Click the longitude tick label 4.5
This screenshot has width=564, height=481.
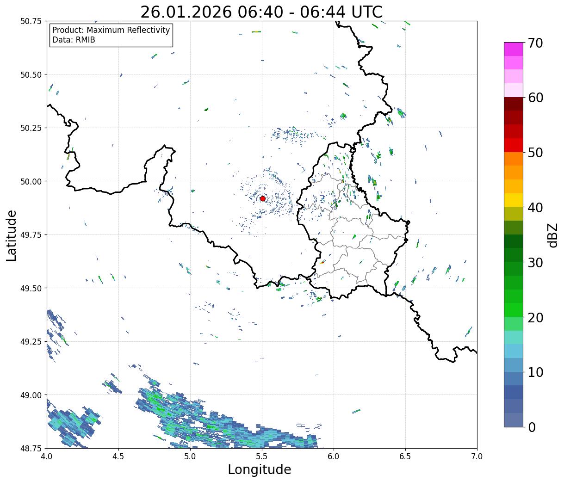click(118, 456)
